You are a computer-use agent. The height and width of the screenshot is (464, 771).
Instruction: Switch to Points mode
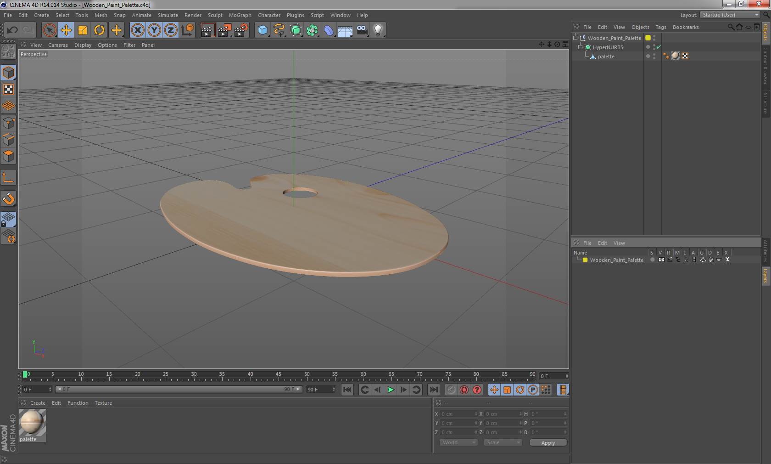9,123
